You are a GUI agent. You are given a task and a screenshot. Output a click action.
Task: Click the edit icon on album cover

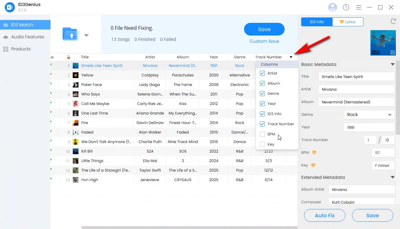pyautogui.click(x=392, y=52)
